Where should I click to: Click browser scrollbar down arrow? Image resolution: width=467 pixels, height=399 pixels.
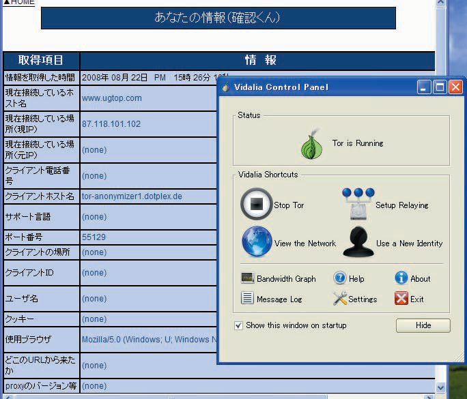click(x=440, y=387)
